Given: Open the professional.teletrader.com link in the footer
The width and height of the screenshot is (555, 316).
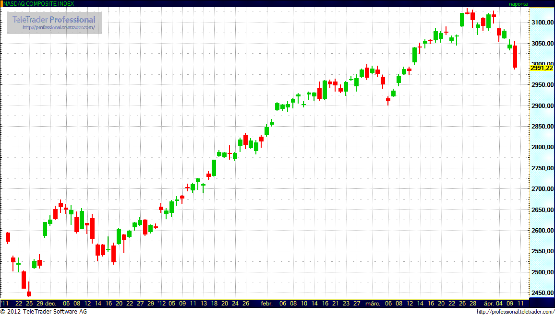Looking at the screenshot, I should (x=516, y=312).
